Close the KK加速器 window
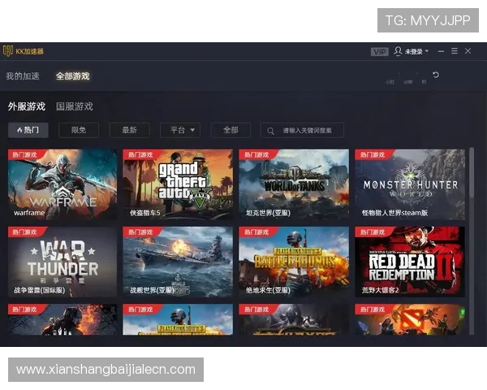This screenshot has height=390, width=487. click(468, 51)
